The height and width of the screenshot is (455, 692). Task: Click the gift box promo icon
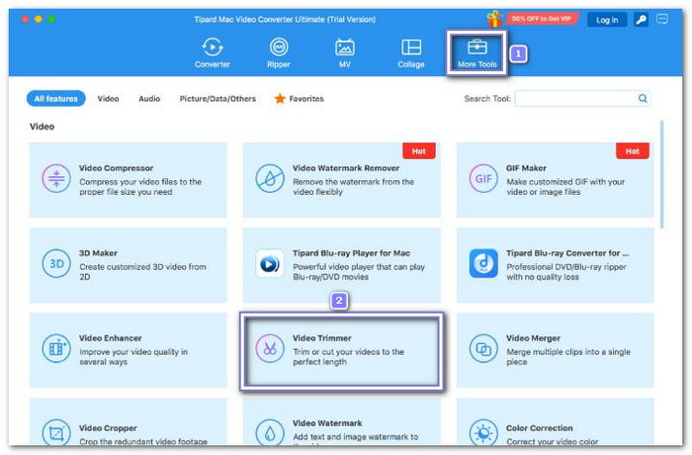[x=494, y=19]
